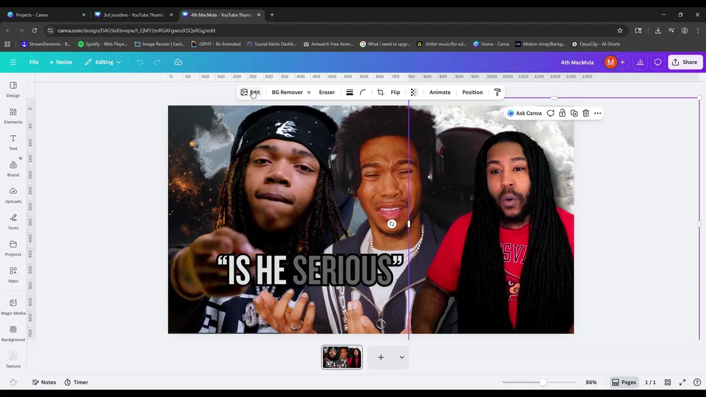Screen dimensions: 706x397
Task: Click Ask Canva button
Action: [x=525, y=113]
